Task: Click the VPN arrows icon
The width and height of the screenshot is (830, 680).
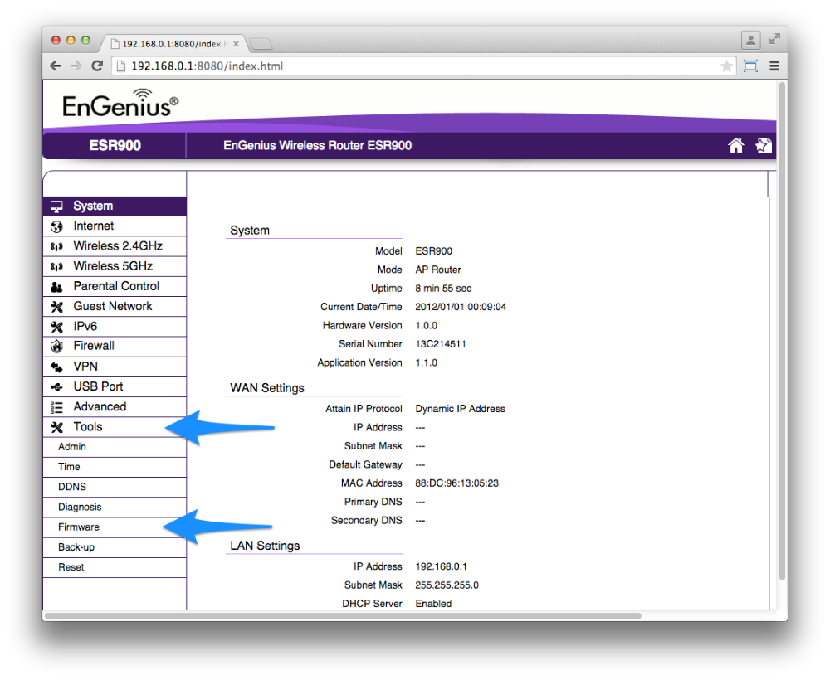Action: click(x=56, y=367)
